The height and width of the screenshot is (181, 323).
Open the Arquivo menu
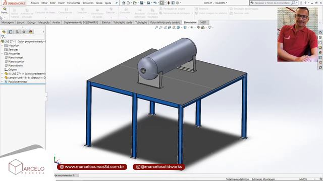point(35,3)
